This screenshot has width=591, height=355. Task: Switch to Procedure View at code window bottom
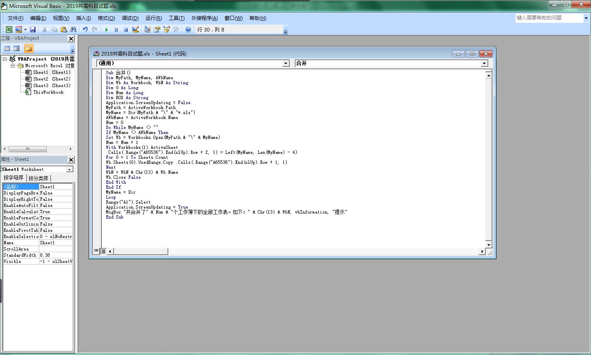point(96,251)
